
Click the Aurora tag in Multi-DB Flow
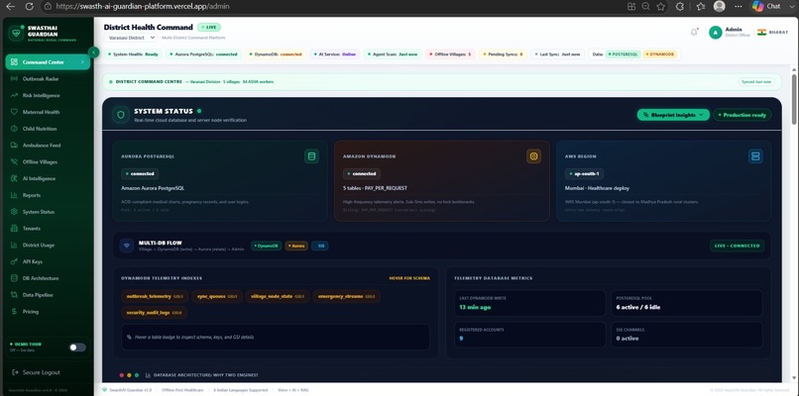[x=296, y=246]
